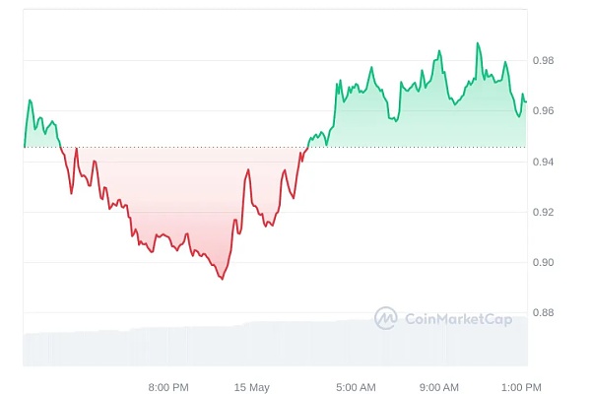Click the 0.96 price axis label

pyautogui.click(x=545, y=111)
